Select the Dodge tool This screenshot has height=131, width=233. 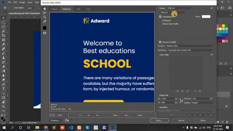[3, 80]
